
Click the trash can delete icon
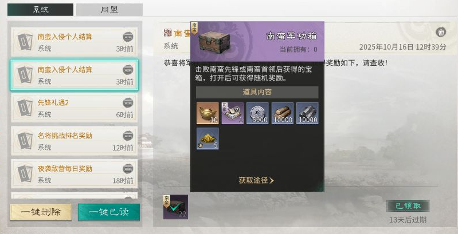pos(441,32)
